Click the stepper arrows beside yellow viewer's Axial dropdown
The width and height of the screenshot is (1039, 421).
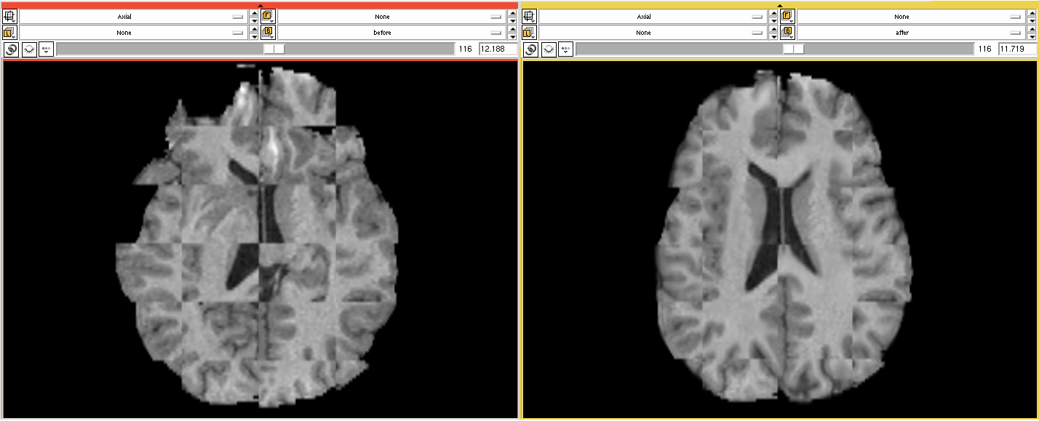[773, 16]
